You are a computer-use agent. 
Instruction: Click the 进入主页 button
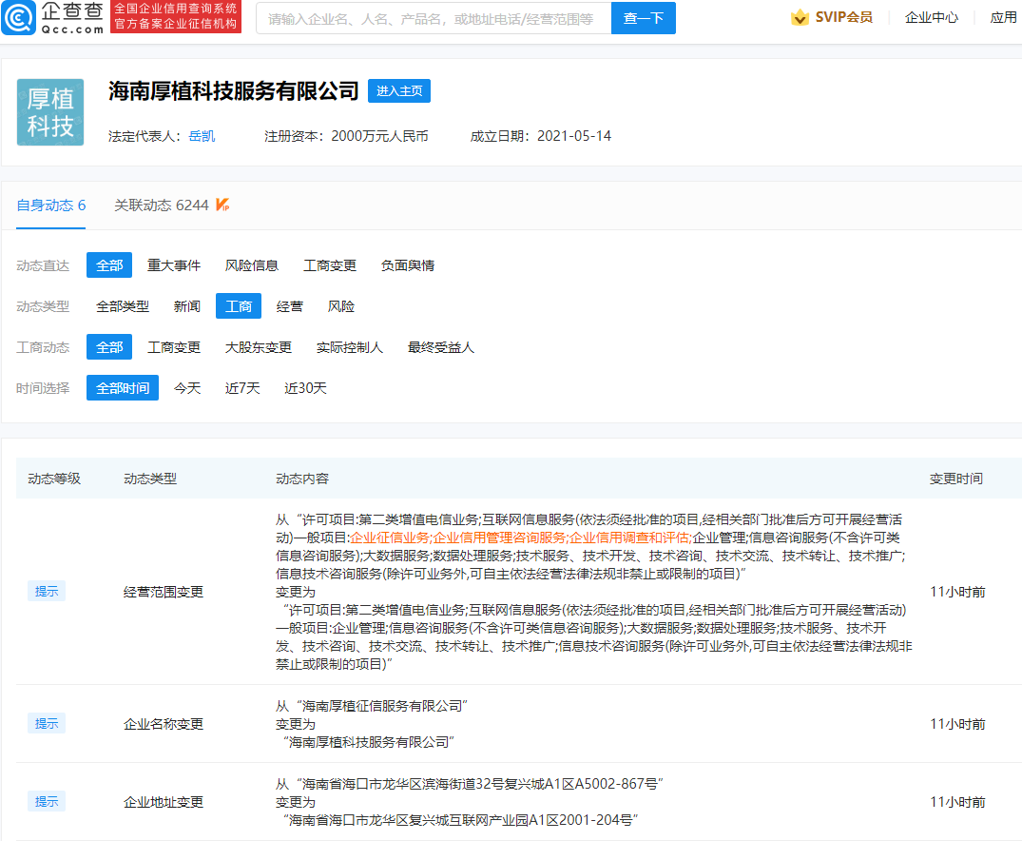399,90
